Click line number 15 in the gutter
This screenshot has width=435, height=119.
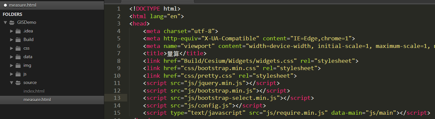[117, 113]
